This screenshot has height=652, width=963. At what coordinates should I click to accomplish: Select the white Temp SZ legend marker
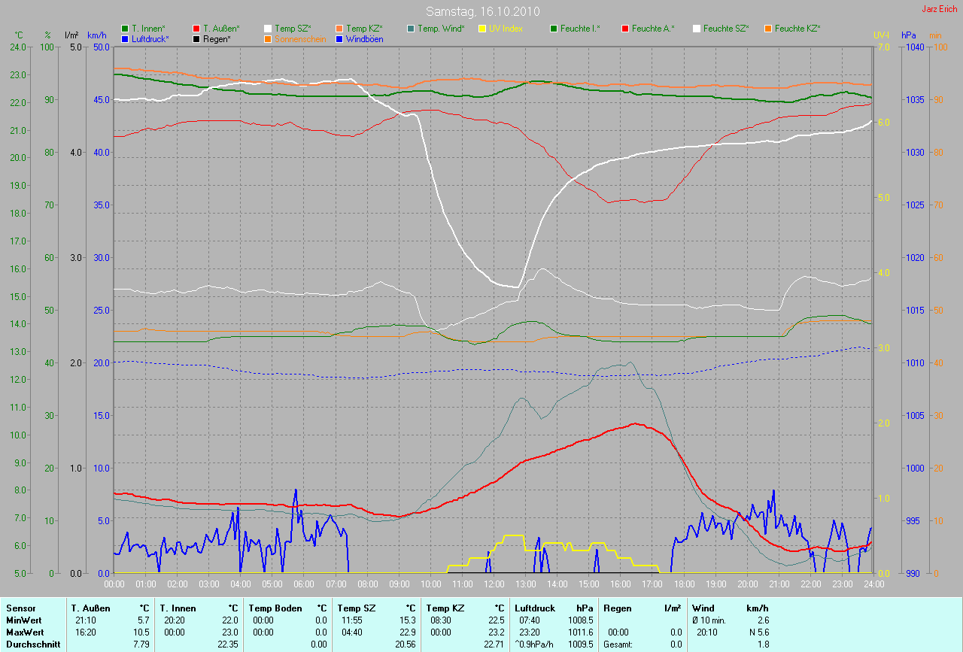point(268,29)
